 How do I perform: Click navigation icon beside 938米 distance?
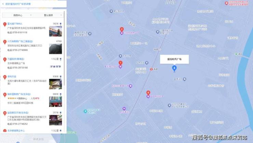(x=61, y=77)
